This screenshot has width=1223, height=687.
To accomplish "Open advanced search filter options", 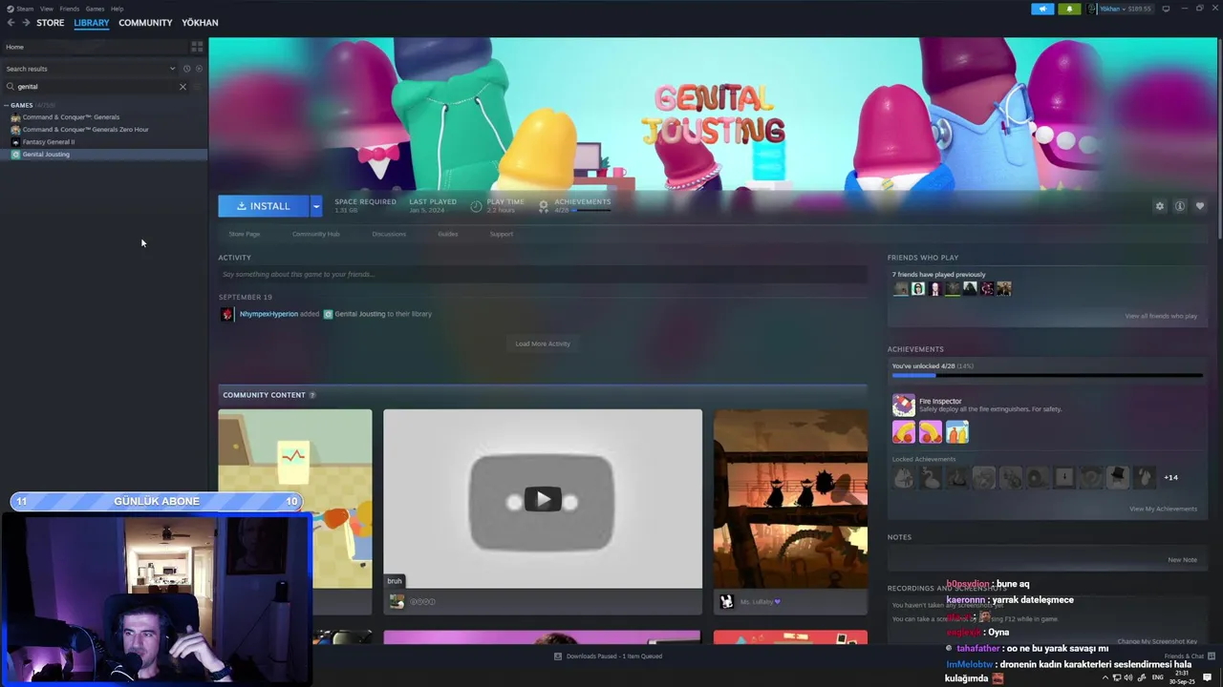I will 199,86.
